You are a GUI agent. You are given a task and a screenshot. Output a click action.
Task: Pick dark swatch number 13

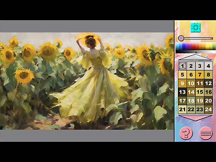182,92
